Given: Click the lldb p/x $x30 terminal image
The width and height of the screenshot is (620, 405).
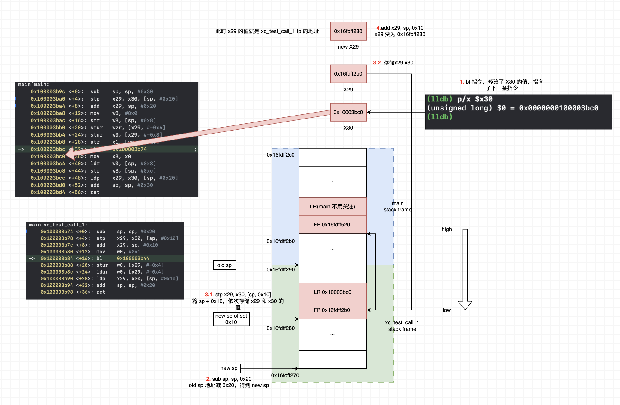Looking at the screenshot, I should [518, 112].
